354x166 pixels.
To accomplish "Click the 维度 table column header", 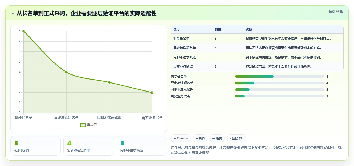I will click(176, 29).
